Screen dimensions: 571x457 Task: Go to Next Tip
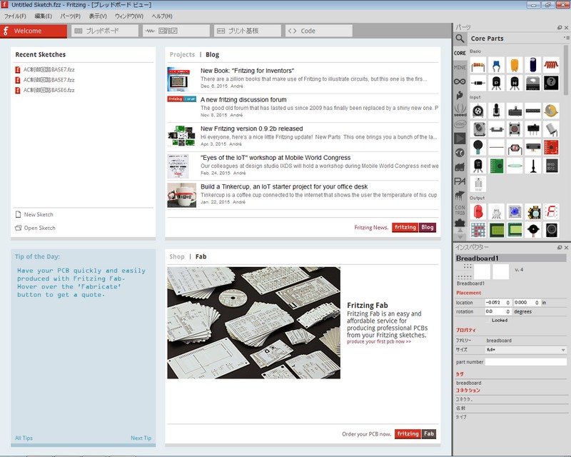(141, 438)
